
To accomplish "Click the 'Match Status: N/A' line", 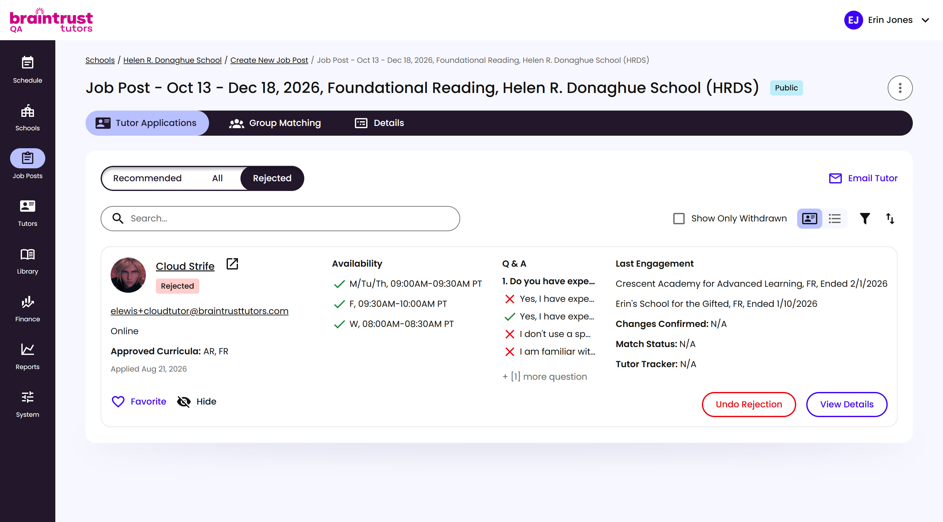I will 655,344.
